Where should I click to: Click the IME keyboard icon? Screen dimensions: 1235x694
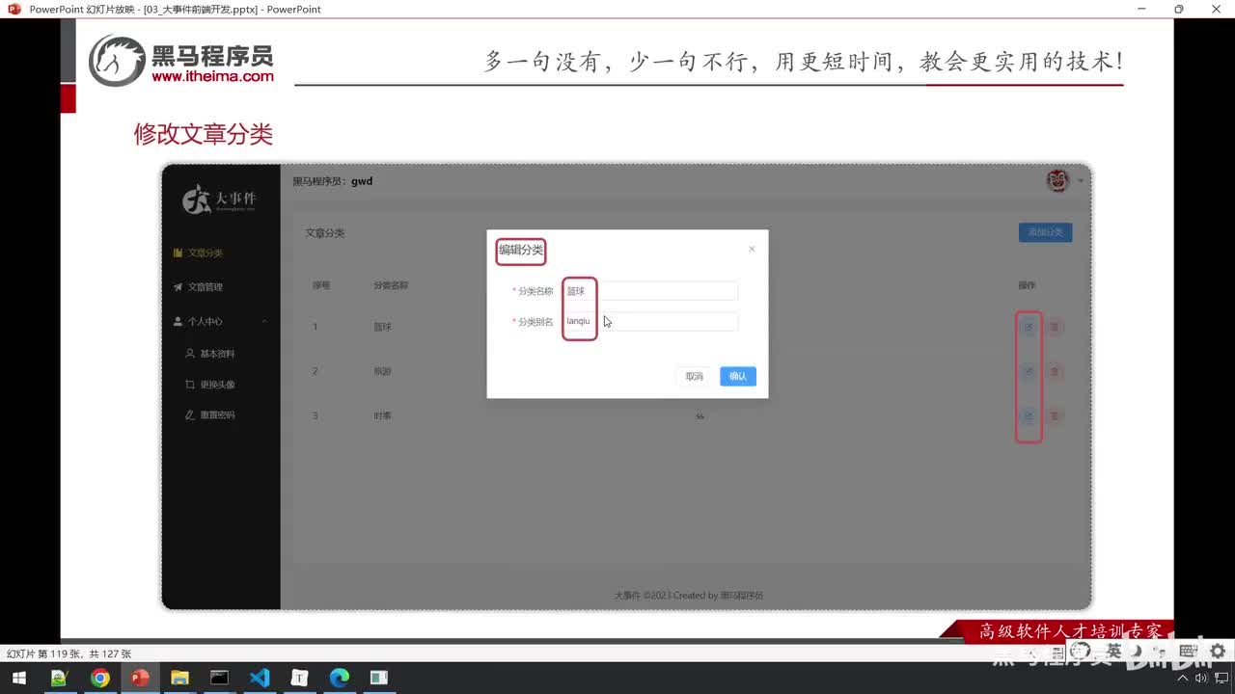click(1188, 653)
